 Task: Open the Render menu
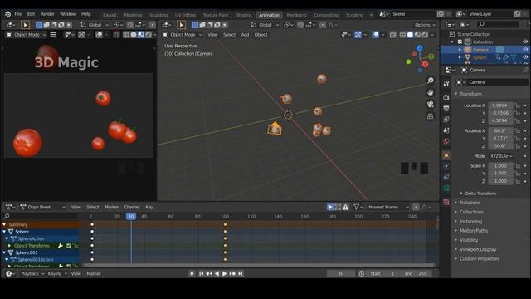(47, 14)
